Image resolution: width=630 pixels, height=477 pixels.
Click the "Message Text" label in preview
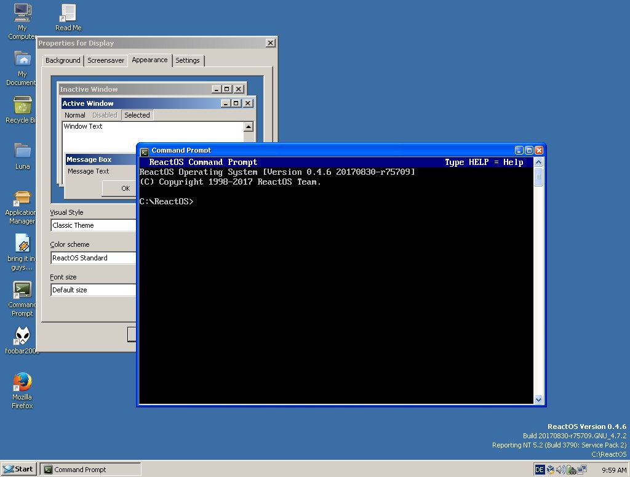point(88,171)
